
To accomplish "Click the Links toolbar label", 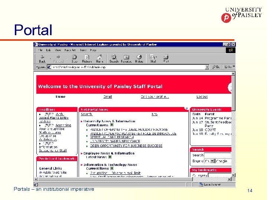I will 228,67.
